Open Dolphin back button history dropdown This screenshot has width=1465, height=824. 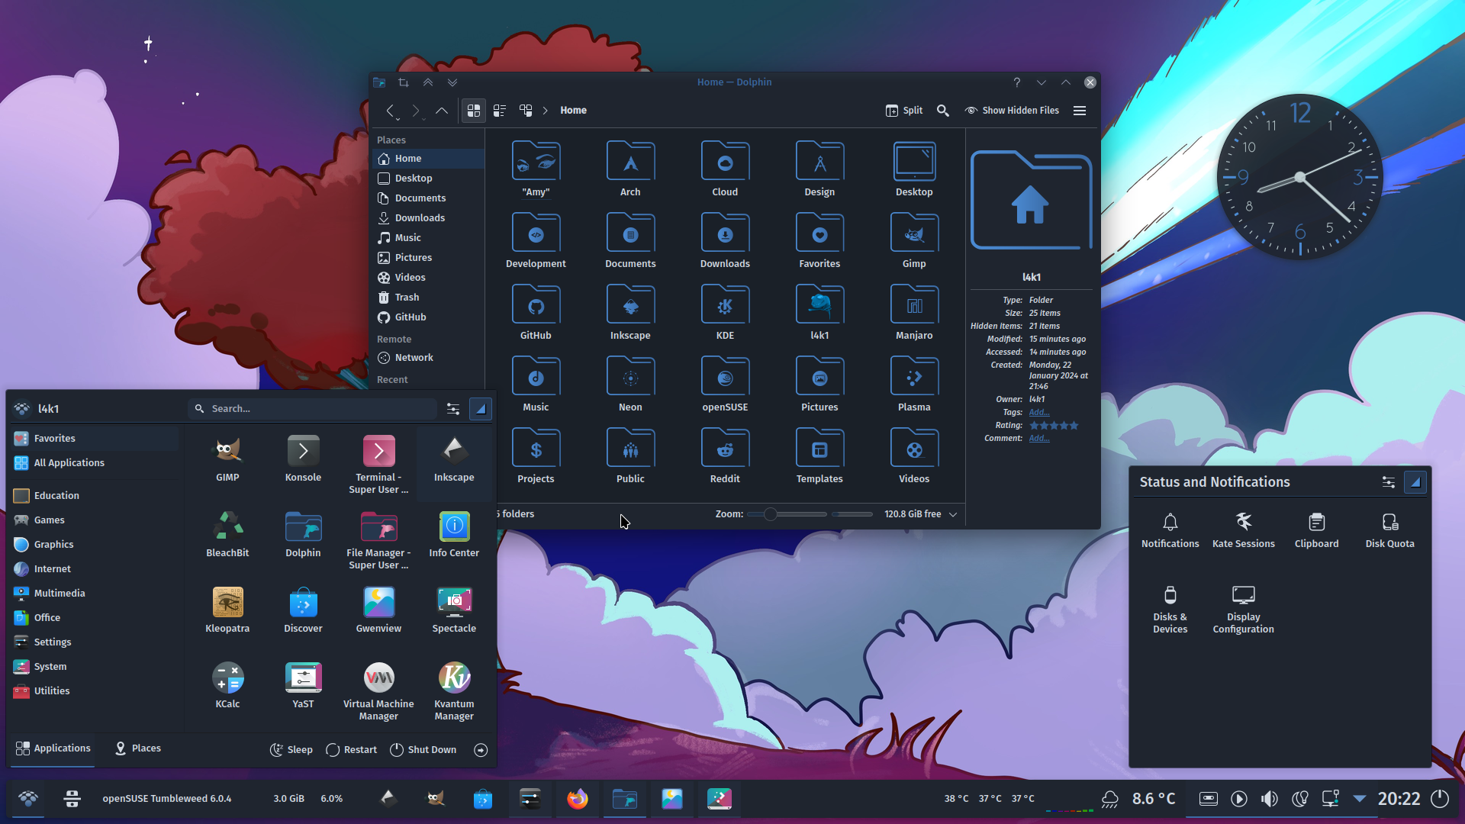[398, 119]
